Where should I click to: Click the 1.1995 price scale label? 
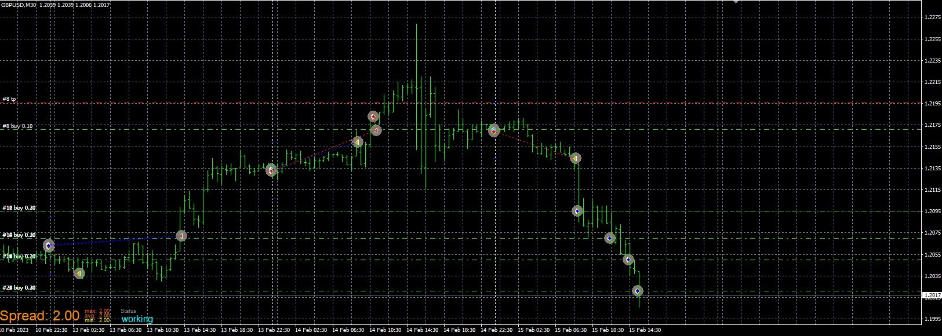(x=933, y=319)
